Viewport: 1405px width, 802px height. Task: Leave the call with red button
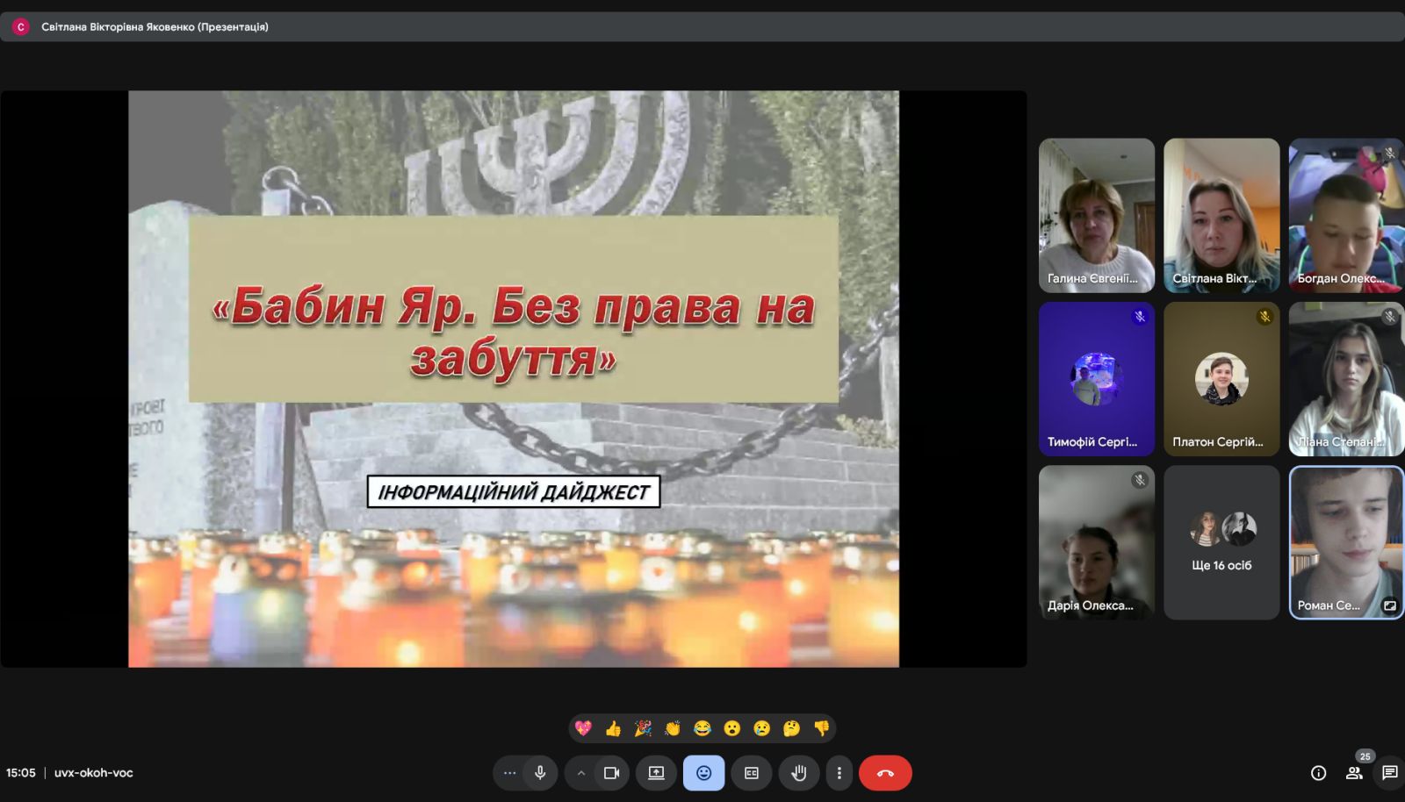(885, 773)
